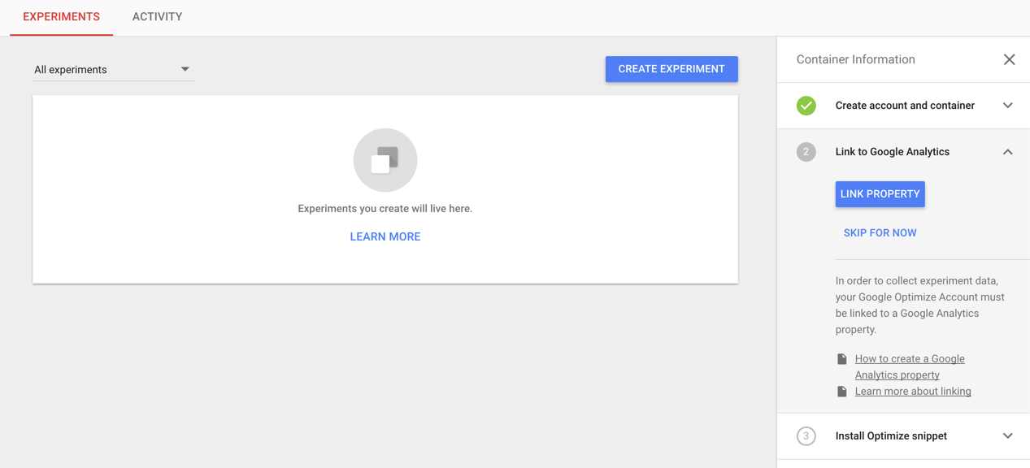Screen dimensions: 1030x468
Task: Click the empty experiments placeholder icon
Action: pos(385,160)
